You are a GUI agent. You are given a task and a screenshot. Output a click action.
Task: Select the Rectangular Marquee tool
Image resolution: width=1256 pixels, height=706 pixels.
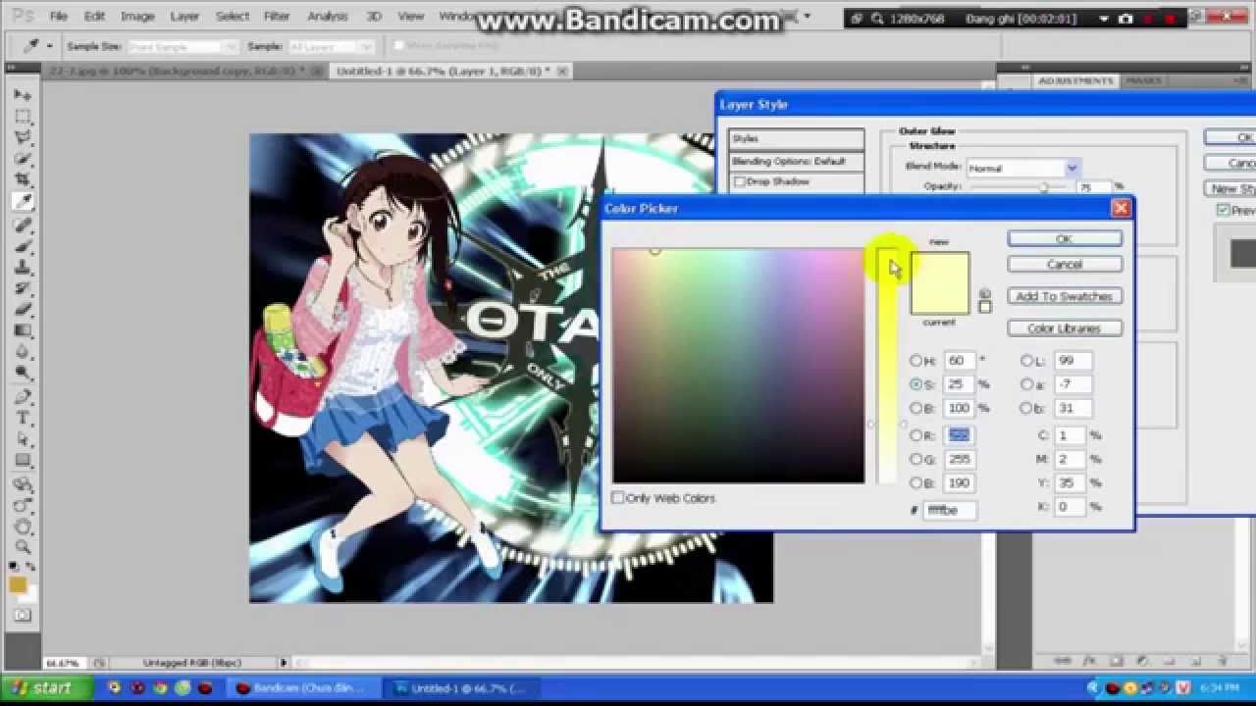pos(22,117)
